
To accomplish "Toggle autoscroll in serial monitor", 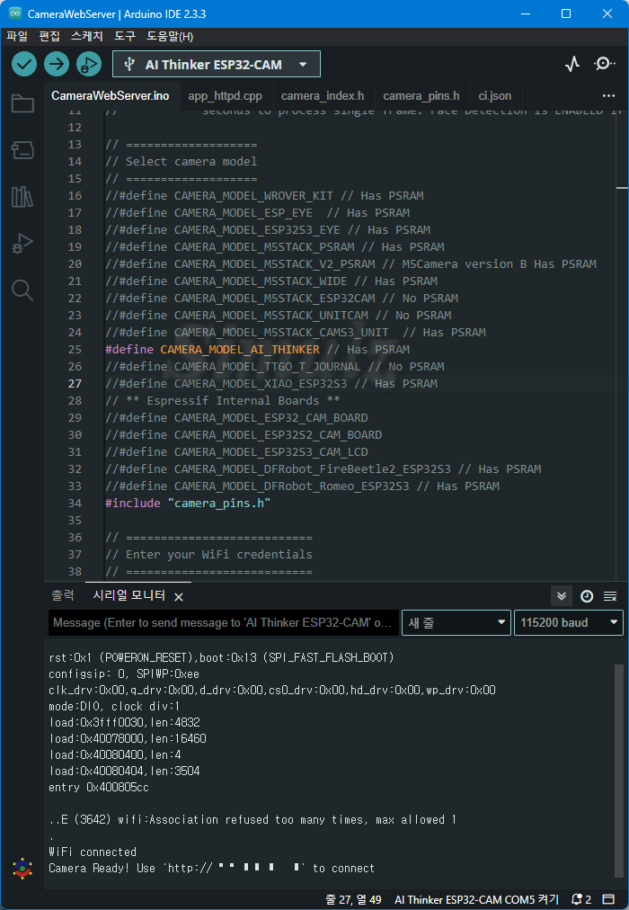I will [562, 596].
